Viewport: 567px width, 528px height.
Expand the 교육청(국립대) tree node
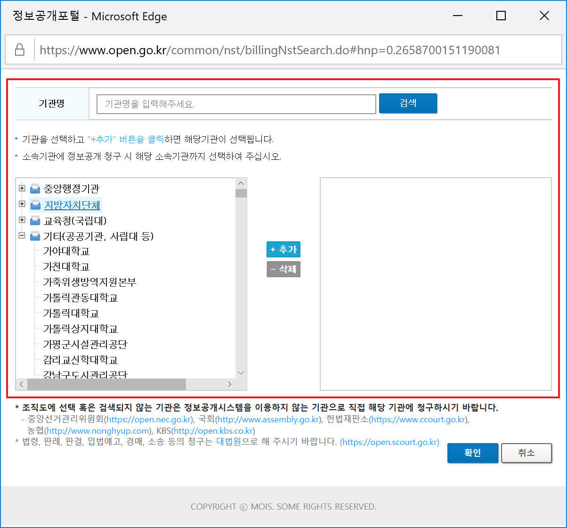(x=22, y=220)
